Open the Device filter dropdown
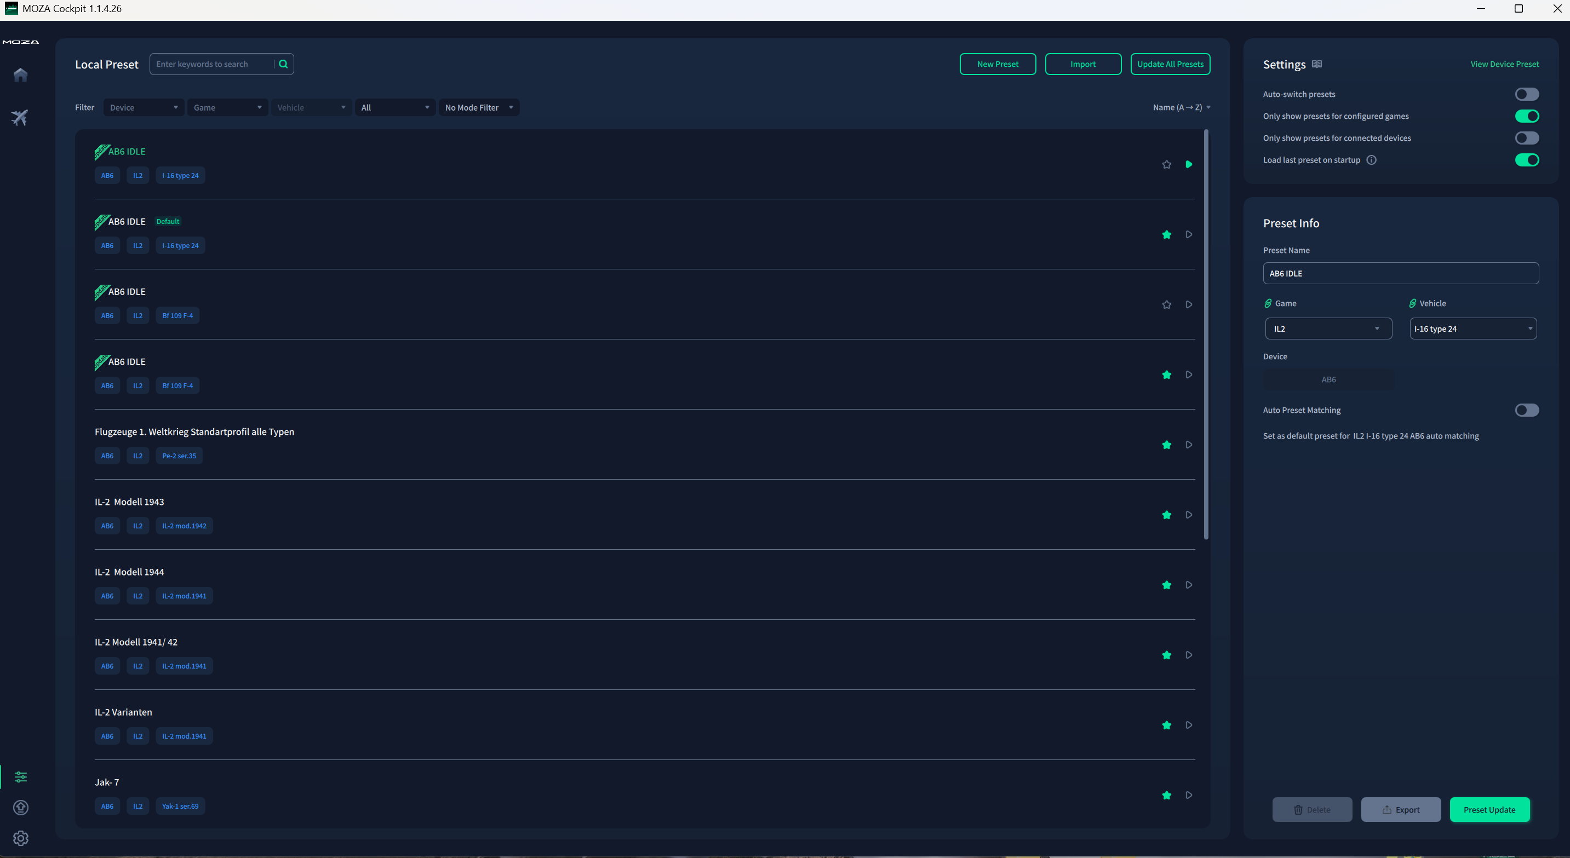 pyautogui.click(x=144, y=108)
